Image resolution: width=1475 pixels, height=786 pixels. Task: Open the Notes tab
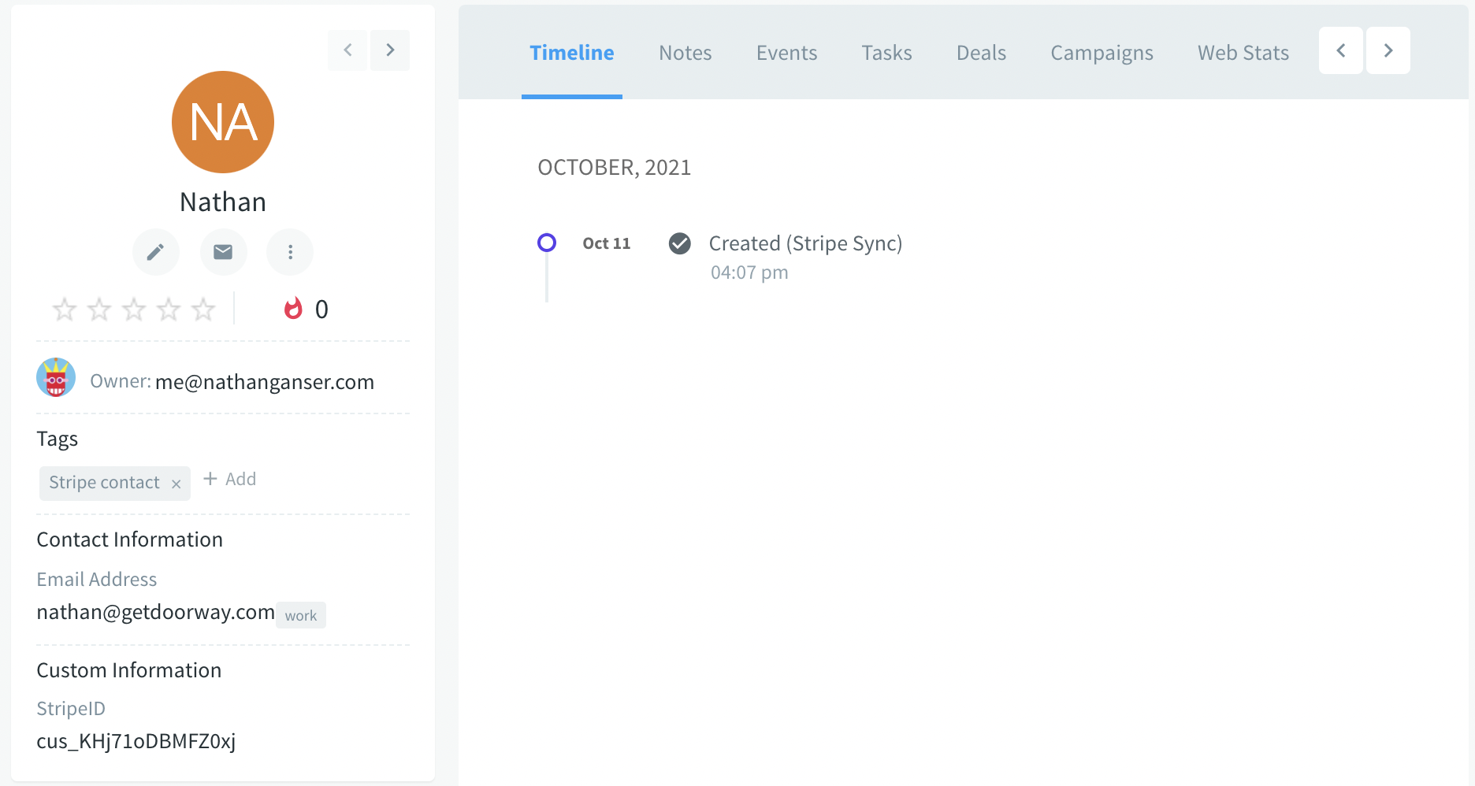pos(685,53)
